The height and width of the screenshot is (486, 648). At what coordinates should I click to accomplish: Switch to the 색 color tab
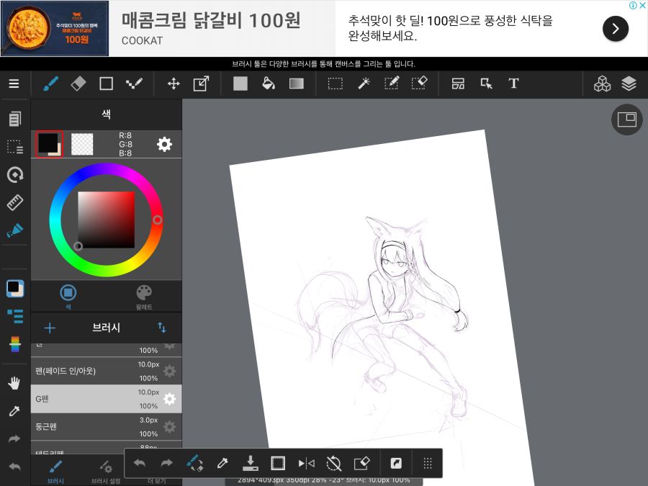point(68,297)
